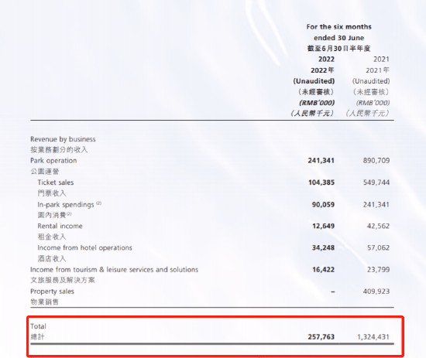Click Park operation 2021 value 890,709
Screen dimensions: 426x358
(x=376, y=161)
